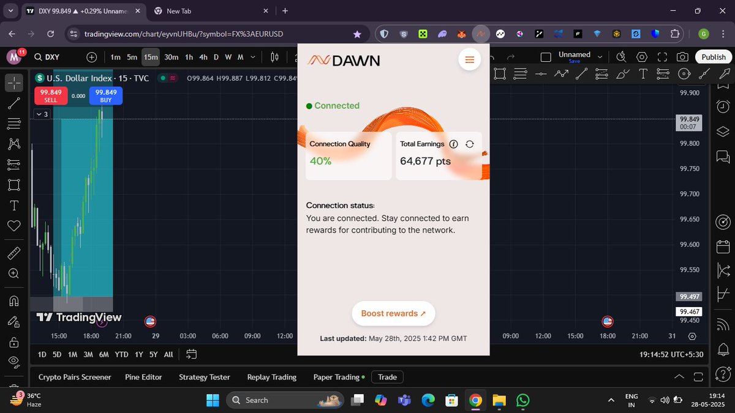
Task: Select the 15m timeframe
Action: [x=151, y=57]
